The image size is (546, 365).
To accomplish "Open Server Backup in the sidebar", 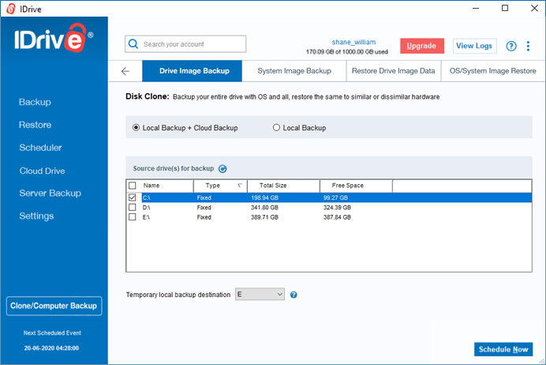I will 50,193.
